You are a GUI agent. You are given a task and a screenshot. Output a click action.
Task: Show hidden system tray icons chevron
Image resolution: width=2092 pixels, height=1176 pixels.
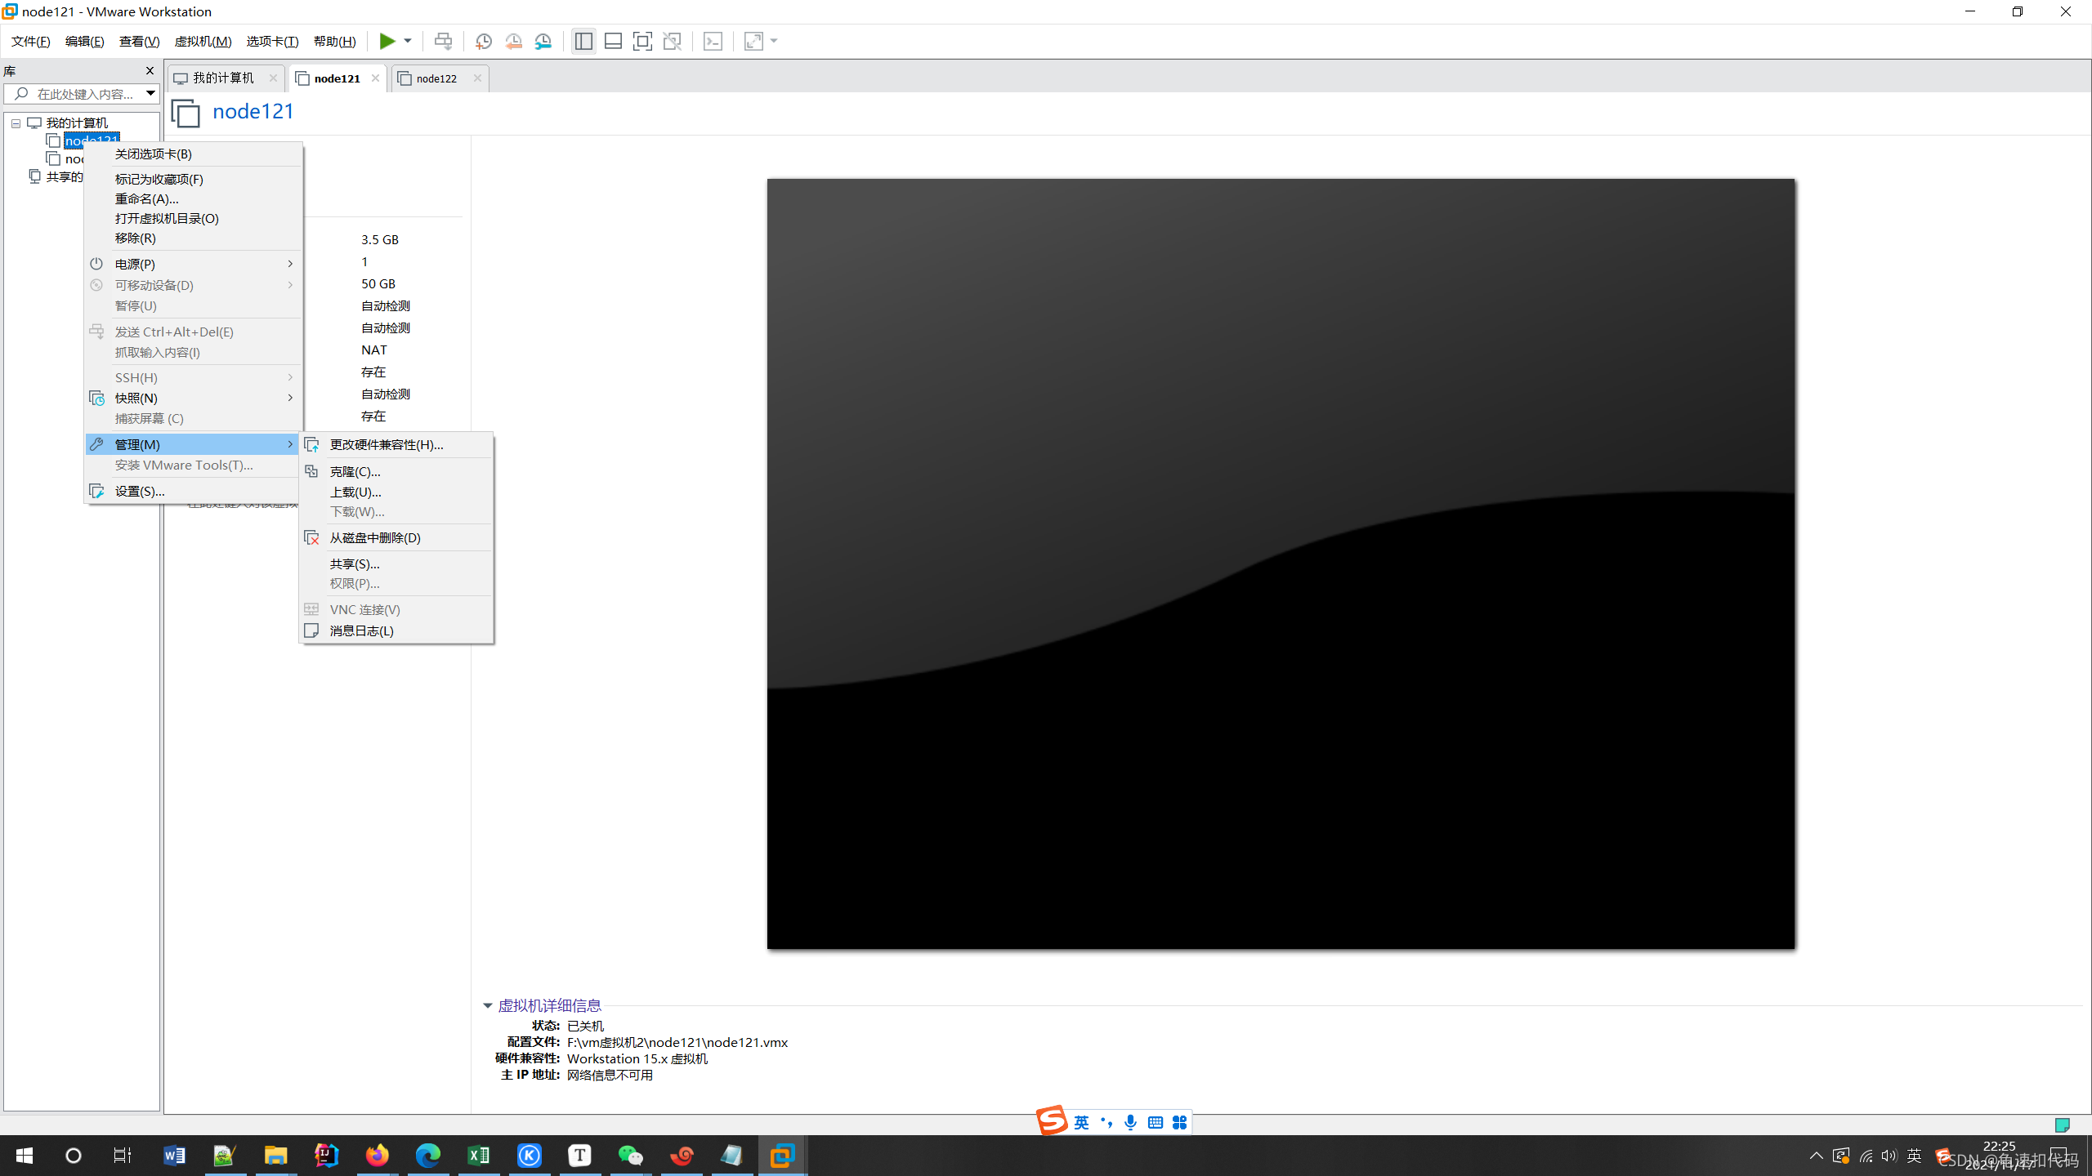click(x=1816, y=1156)
